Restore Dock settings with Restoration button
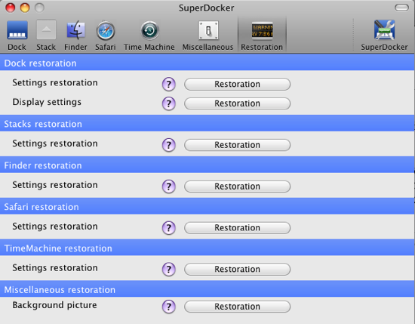 click(237, 85)
